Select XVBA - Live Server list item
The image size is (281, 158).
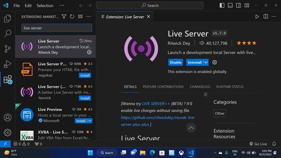[x=56, y=135]
